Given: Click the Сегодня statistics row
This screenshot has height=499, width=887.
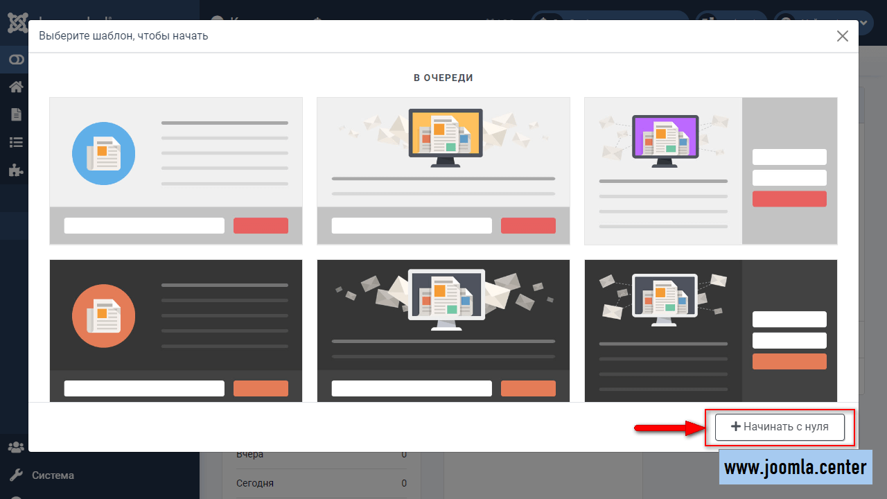Looking at the screenshot, I should (321, 483).
